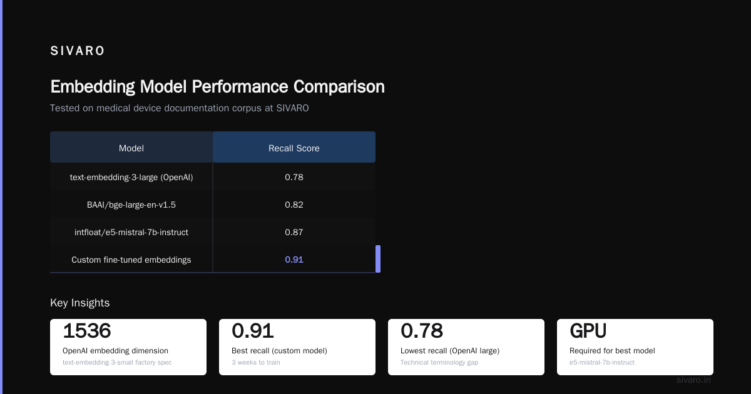Click the purple highlight bar beside table

[378, 259]
